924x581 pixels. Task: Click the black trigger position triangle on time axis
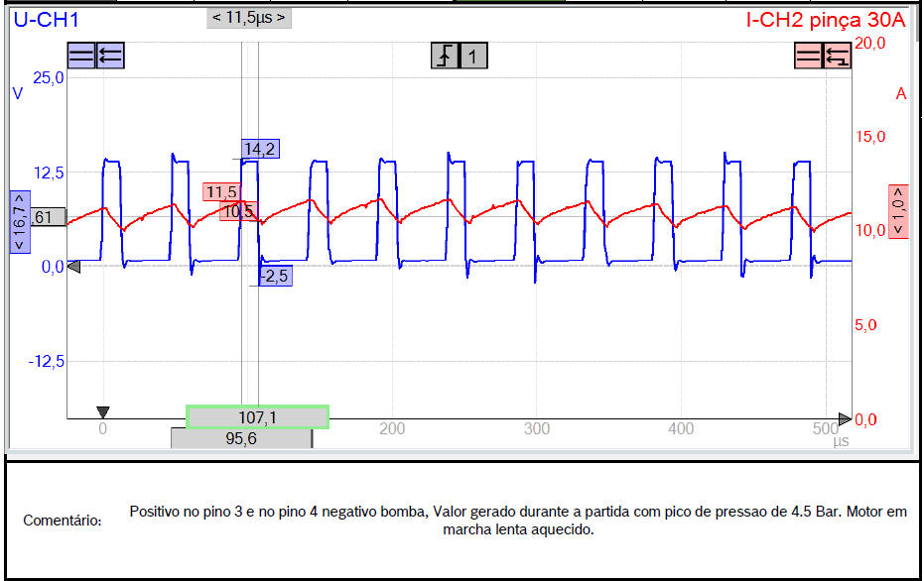tap(102, 411)
